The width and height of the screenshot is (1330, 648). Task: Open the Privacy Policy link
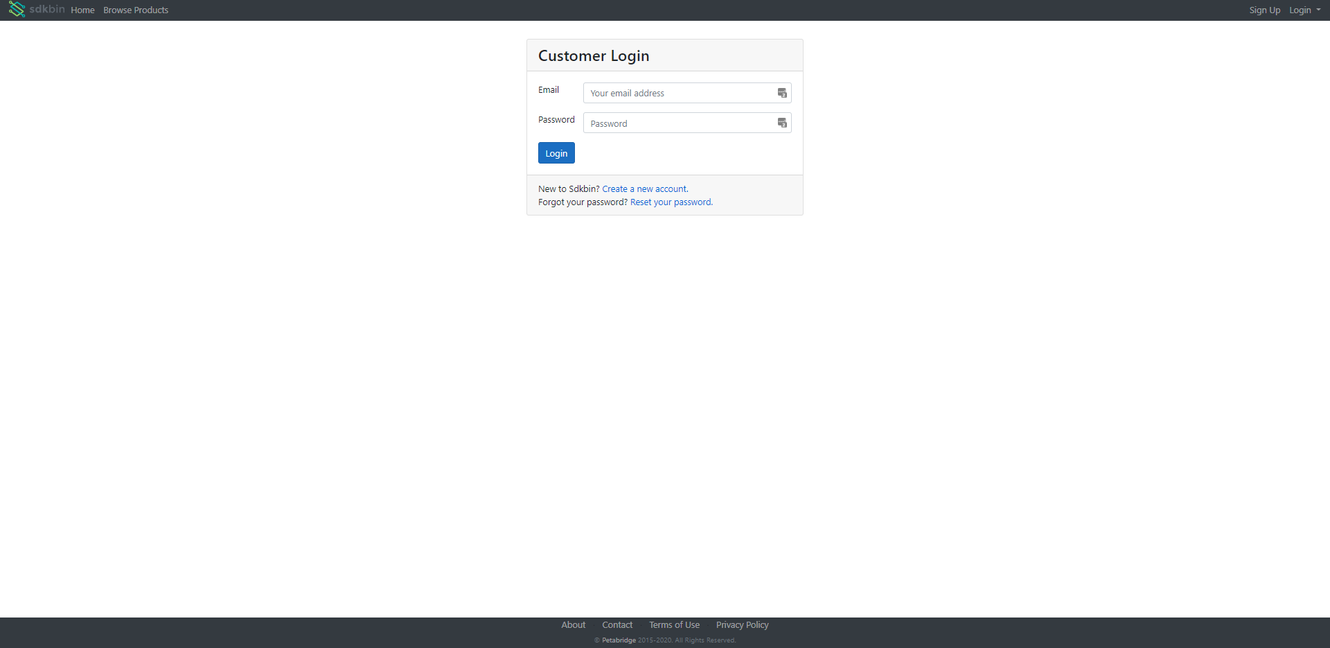point(741,624)
